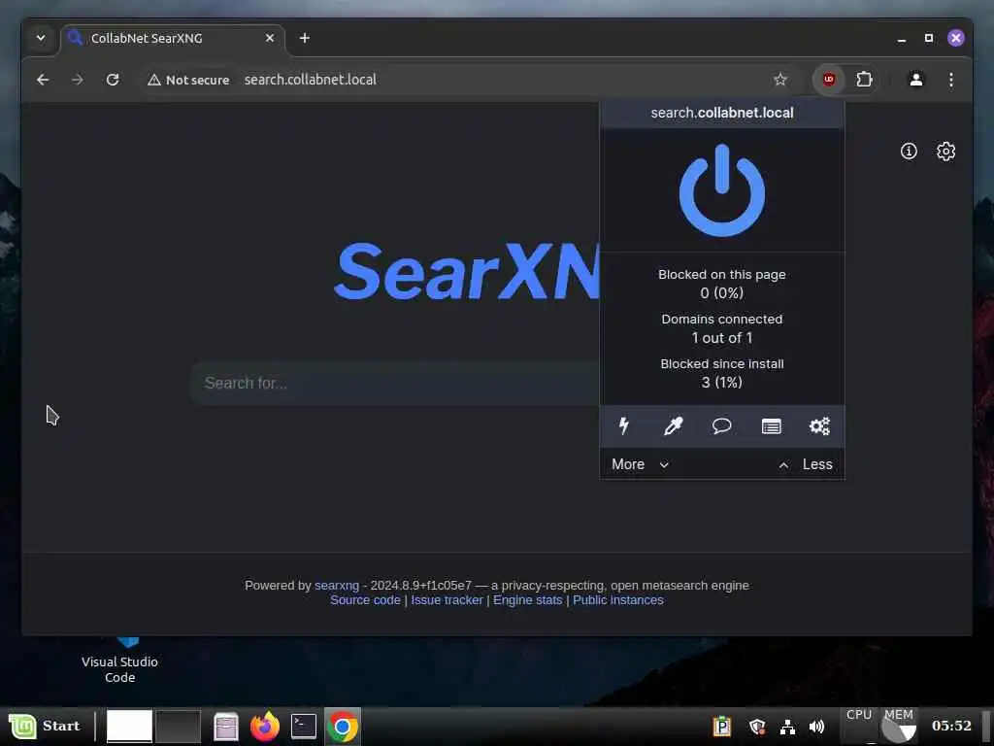Viewport: 994px width, 746px height.
Task: Open the CPU monitor applet
Action: point(859,725)
